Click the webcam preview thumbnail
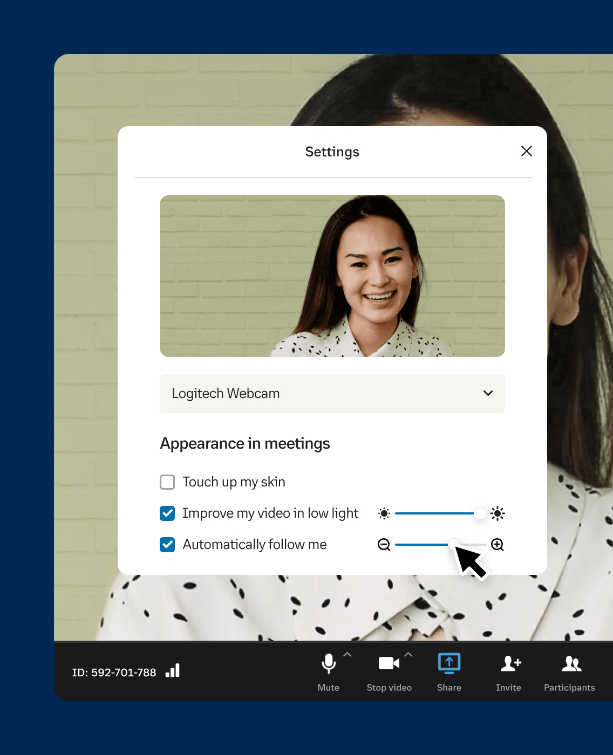 coord(332,276)
